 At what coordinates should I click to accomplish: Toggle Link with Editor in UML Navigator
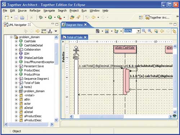coord(50,31)
